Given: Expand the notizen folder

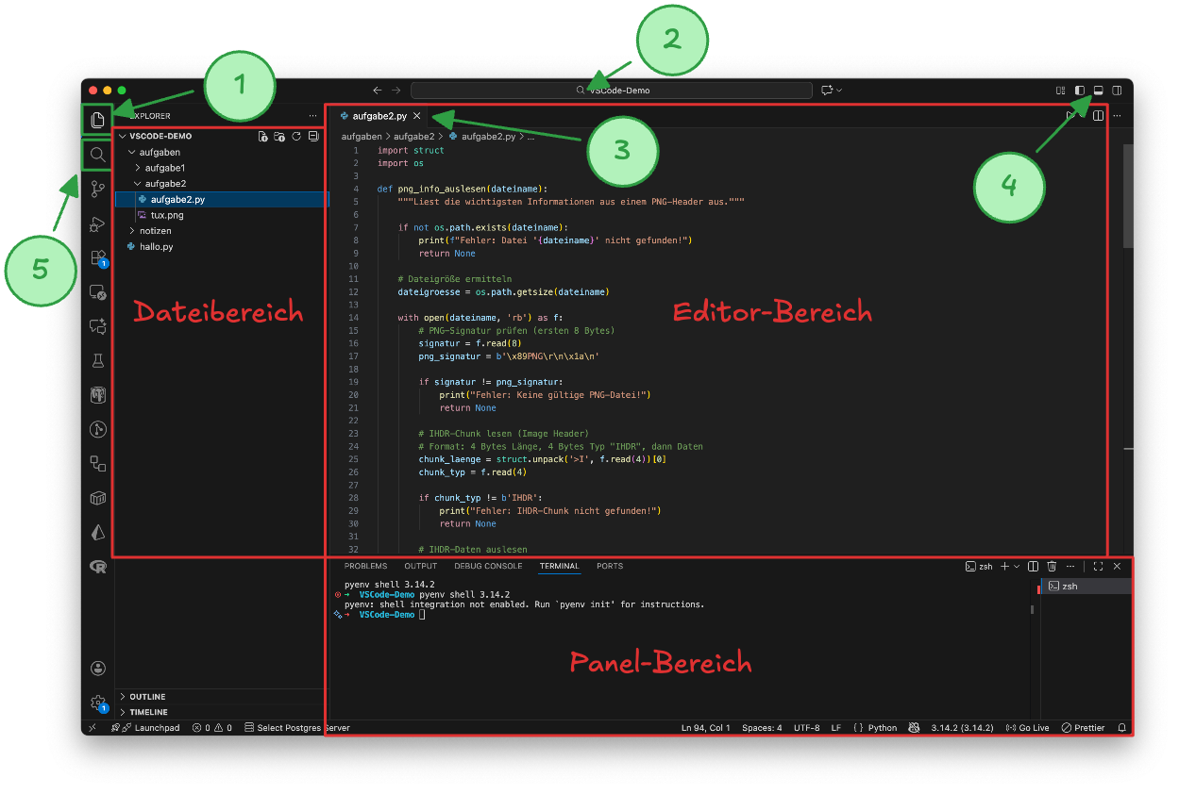Looking at the screenshot, I should (x=155, y=231).
